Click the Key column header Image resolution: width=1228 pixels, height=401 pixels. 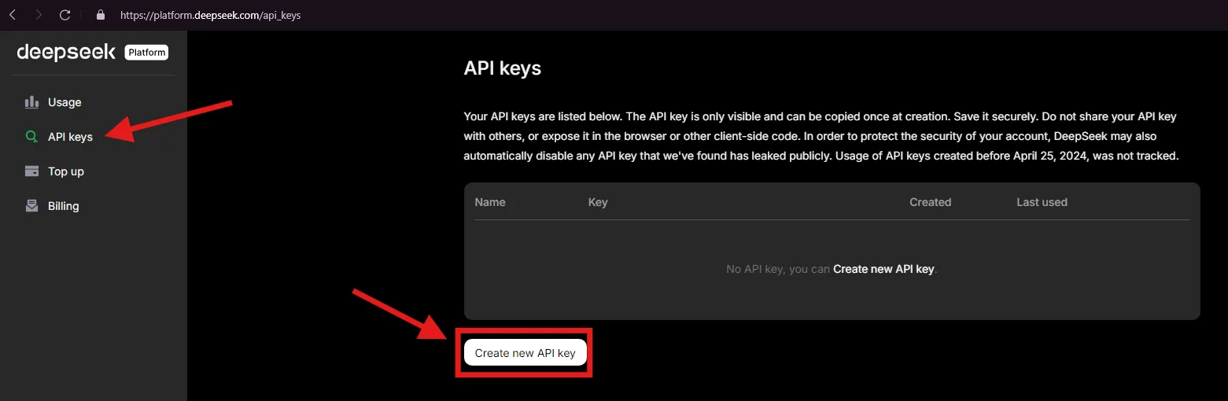click(x=598, y=202)
